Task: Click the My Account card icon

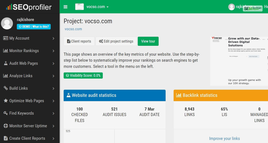Action: pyautogui.click(x=6, y=38)
